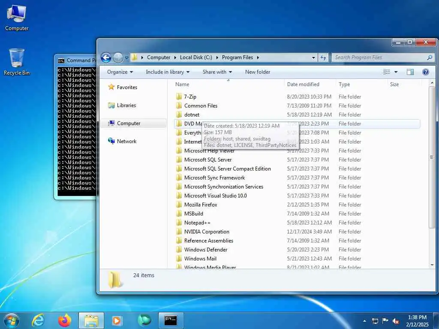Click the Notepad++ folder icon
This screenshot has height=329, width=439.
(x=179, y=223)
